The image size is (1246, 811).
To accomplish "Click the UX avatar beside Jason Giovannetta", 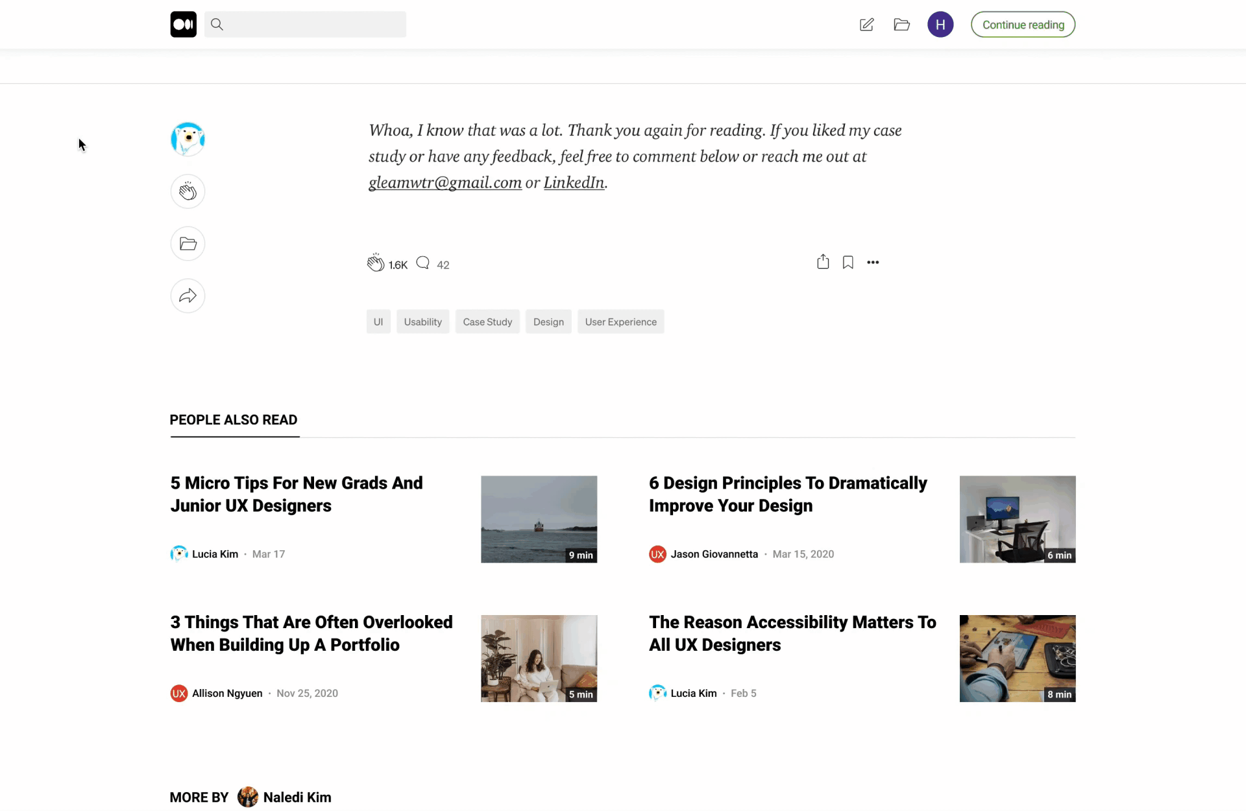I will click(x=657, y=554).
